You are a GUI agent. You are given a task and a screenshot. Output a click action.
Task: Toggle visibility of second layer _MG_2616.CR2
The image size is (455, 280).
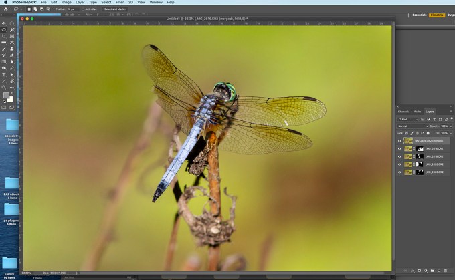[x=399, y=149]
